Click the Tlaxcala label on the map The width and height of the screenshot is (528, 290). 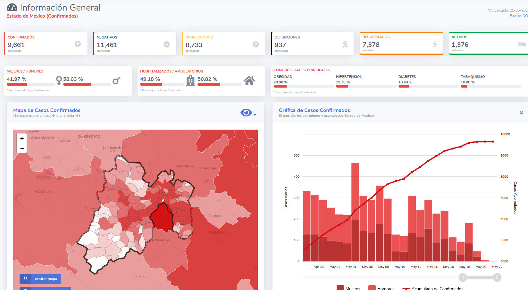tap(215, 216)
